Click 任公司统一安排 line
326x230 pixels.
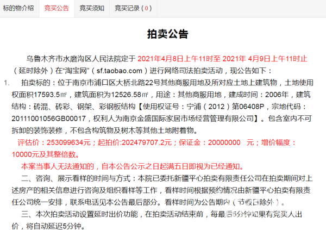(148, 202)
